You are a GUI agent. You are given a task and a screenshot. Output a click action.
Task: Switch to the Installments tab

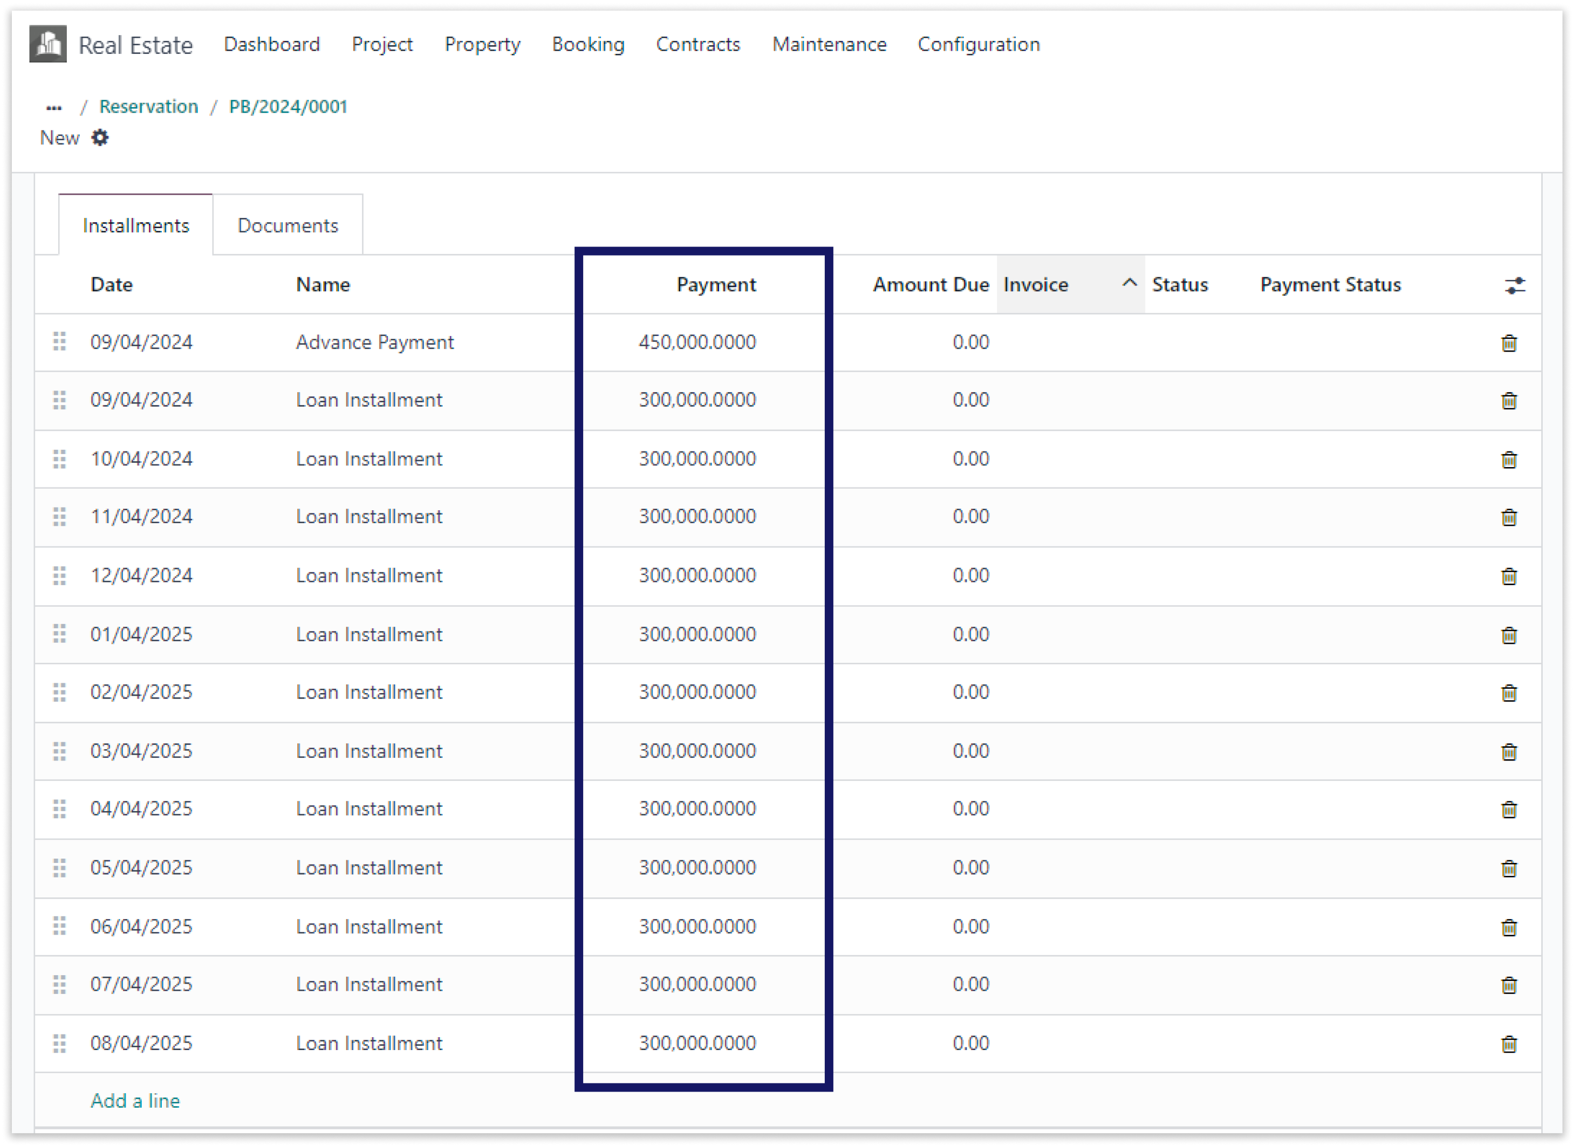coord(136,225)
